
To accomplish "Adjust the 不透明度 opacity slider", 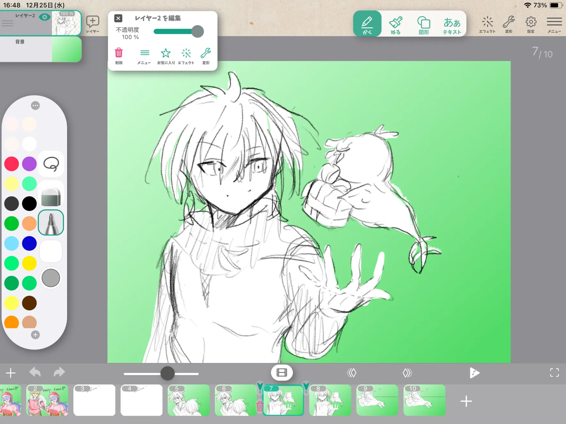I will pos(178,31).
